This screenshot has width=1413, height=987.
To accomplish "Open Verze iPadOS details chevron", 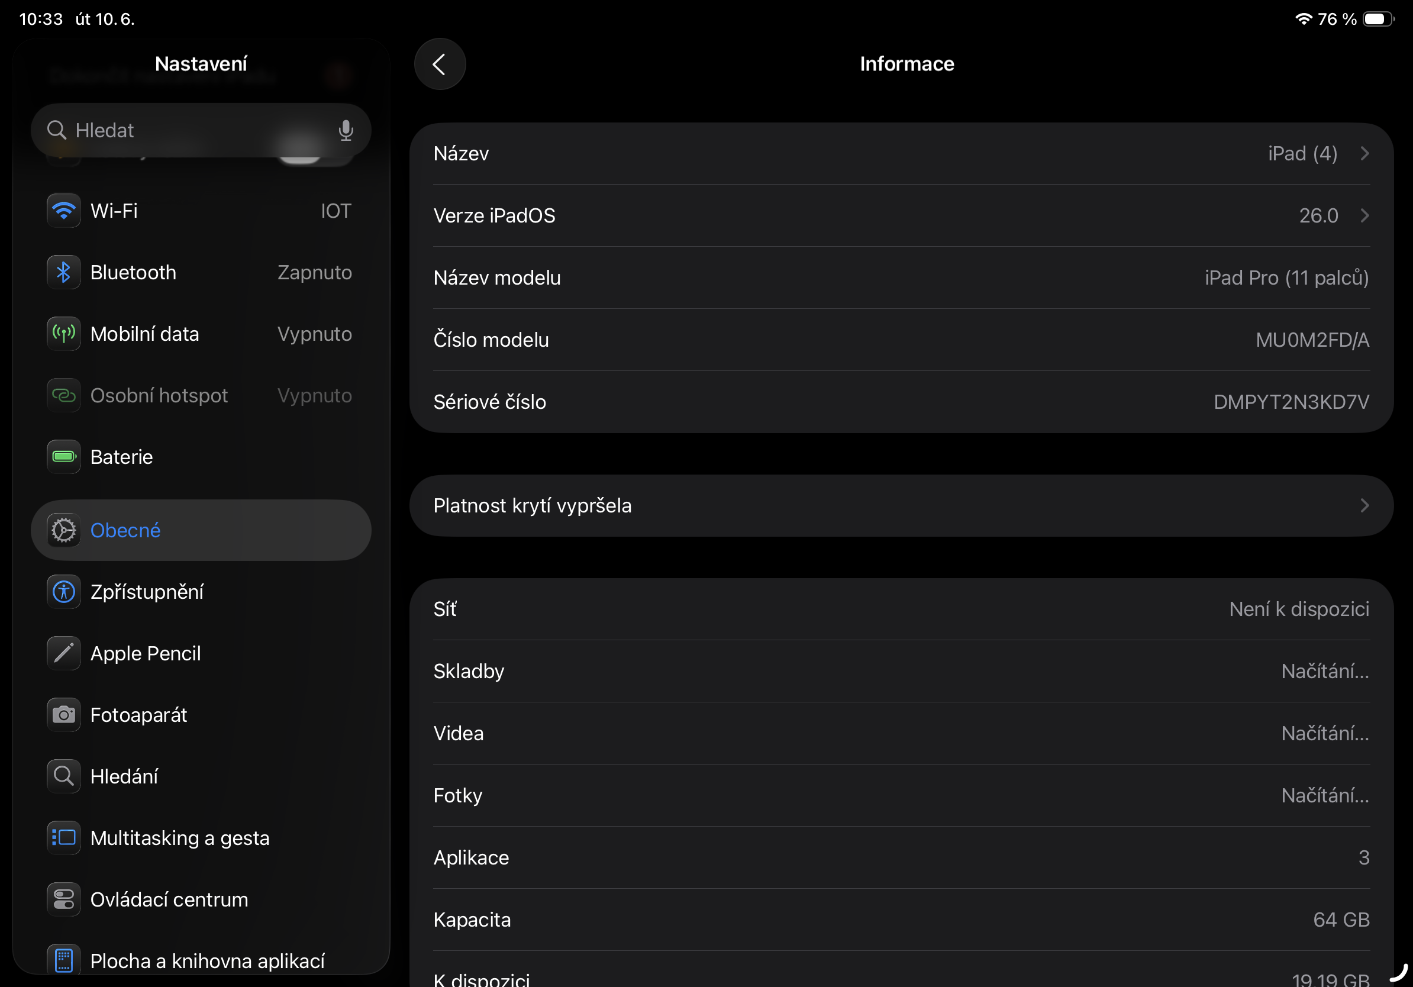I will [x=1364, y=215].
